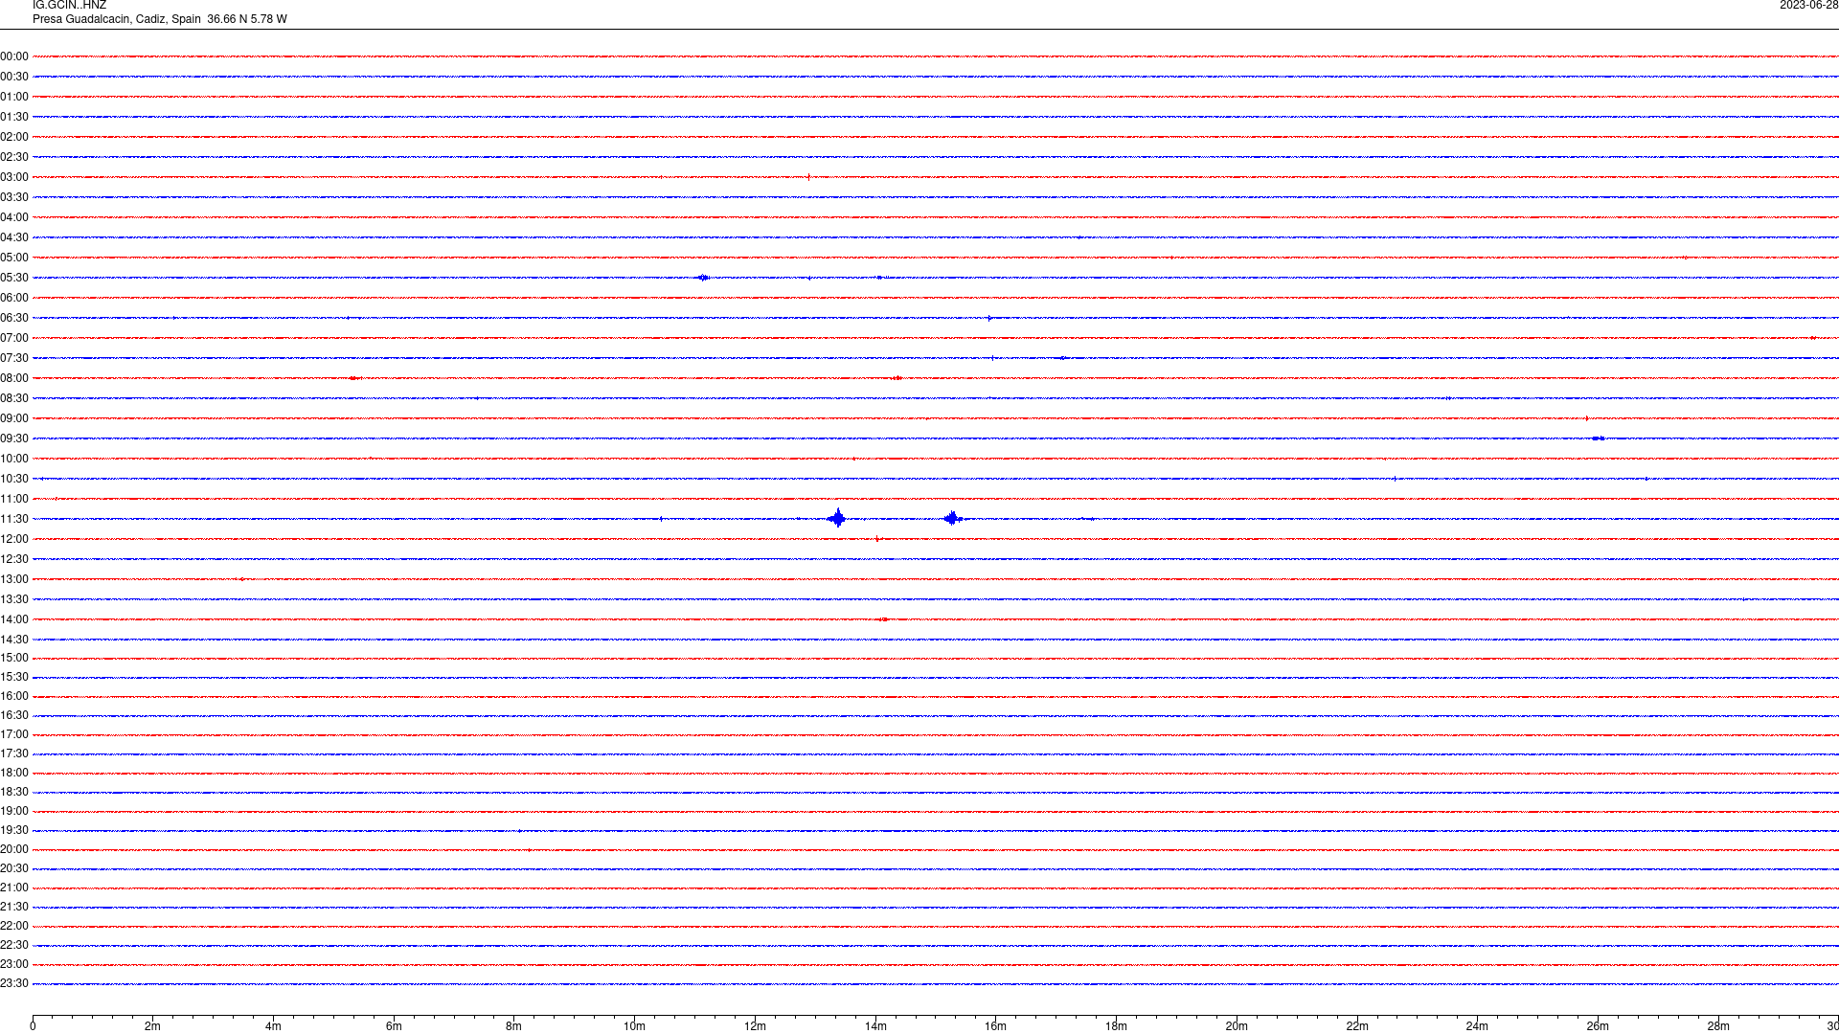Click the red spike on 03:00 trace

click(808, 177)
